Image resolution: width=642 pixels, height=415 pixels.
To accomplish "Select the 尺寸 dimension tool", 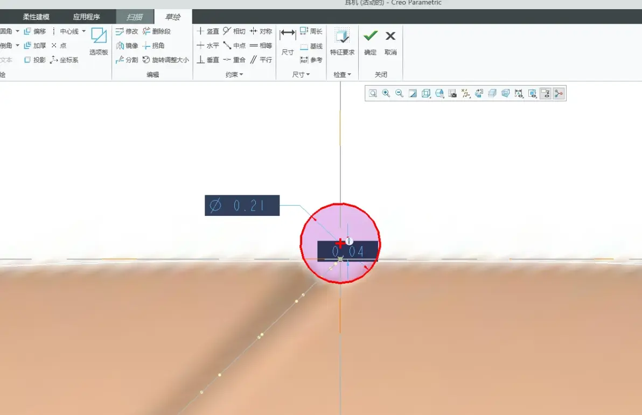I will pyautogui.click(x=288, y=41).
